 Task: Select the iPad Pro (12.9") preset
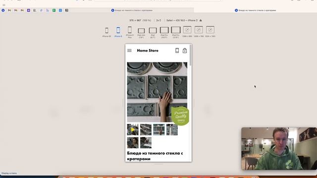coord(176,32)
